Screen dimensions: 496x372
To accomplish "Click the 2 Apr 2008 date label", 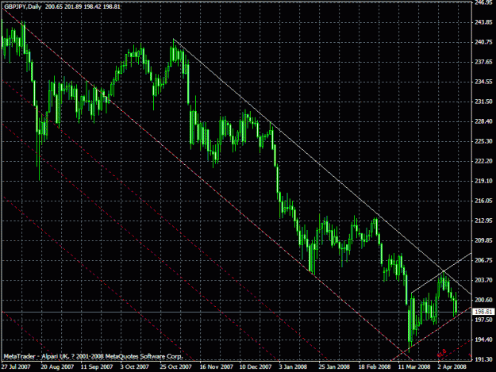I will [x=452, y=366].
